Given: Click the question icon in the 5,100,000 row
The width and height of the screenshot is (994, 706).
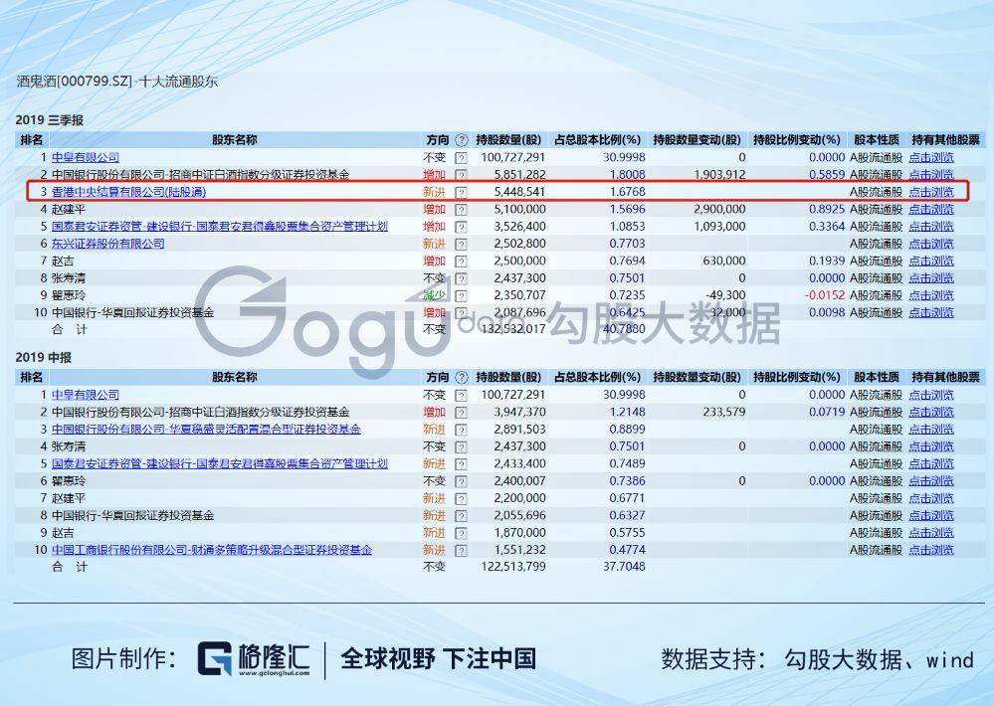Looking at the screenshot, I should coord(461,210).
